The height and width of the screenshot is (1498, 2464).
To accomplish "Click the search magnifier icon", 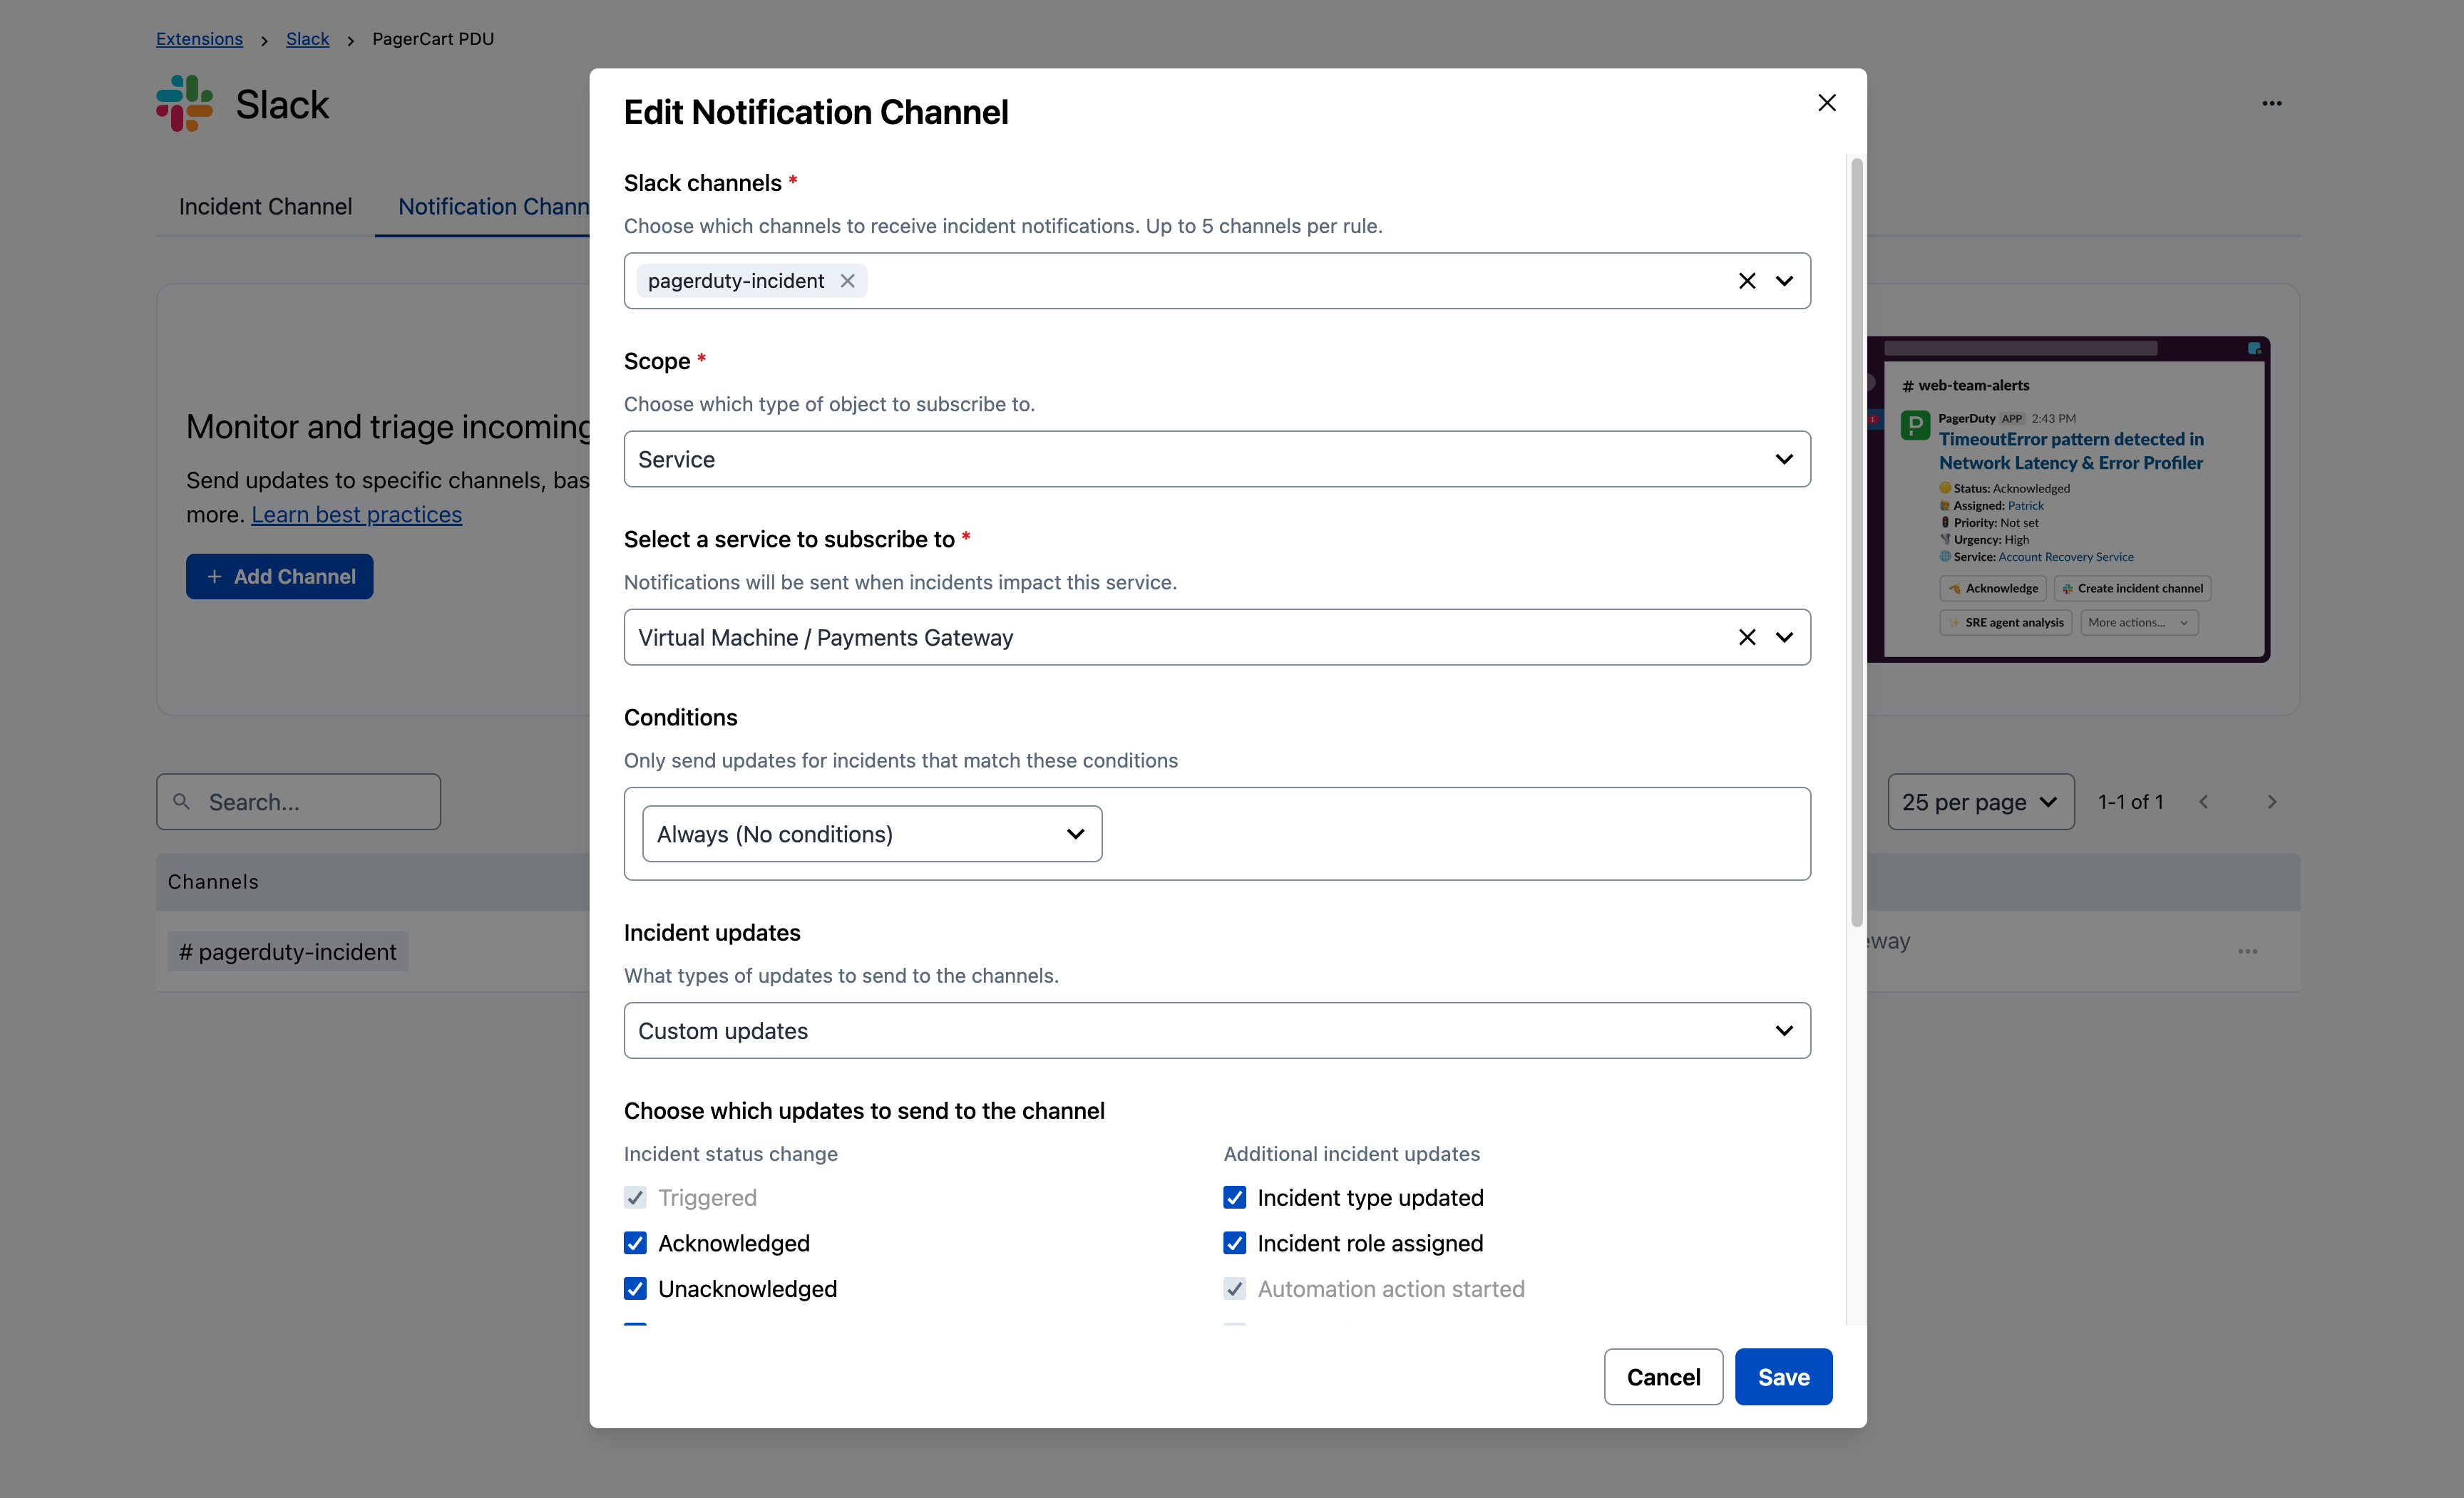I will pos(181,802).
